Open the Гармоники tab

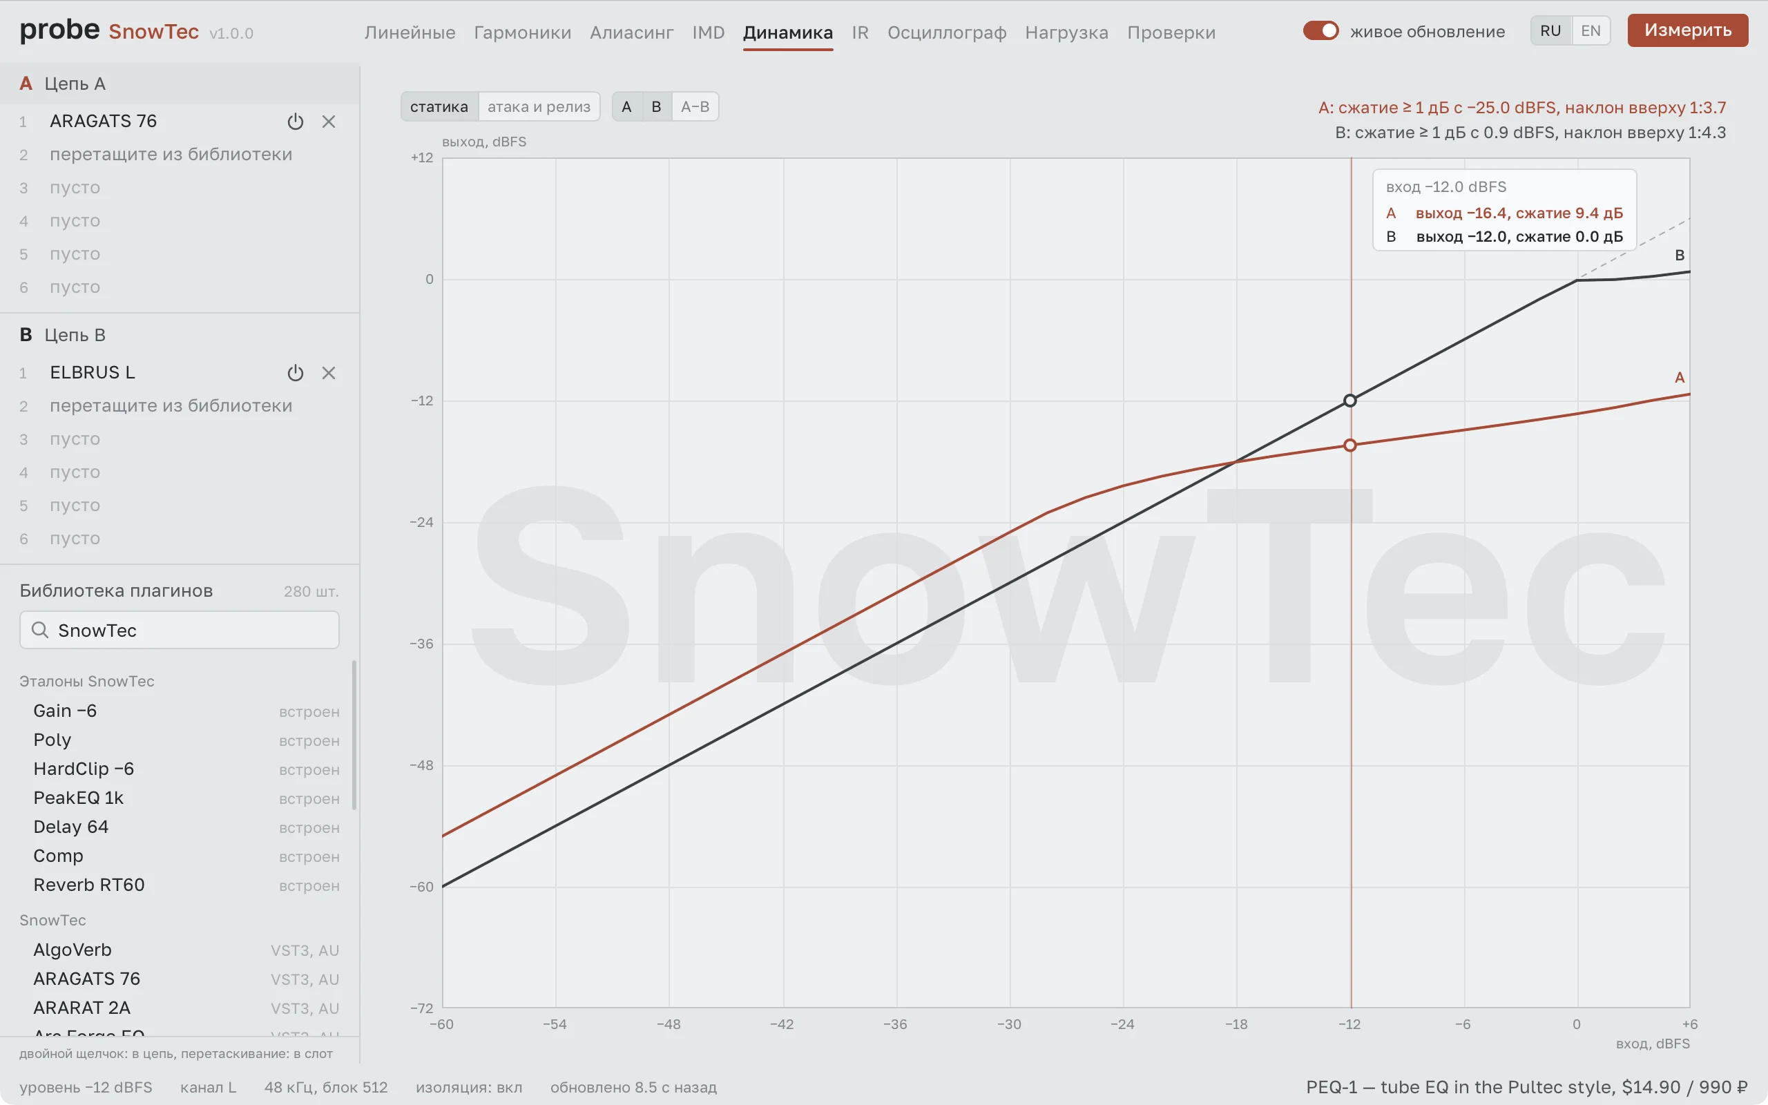[x=522, y=33]
